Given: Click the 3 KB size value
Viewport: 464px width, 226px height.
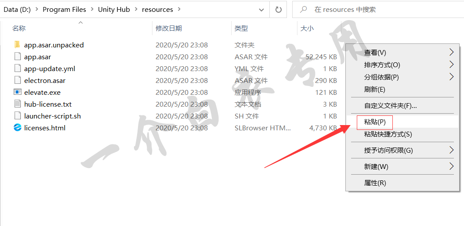Looking at the screenshot, I should pyautogui.click(x=330, y=104).
